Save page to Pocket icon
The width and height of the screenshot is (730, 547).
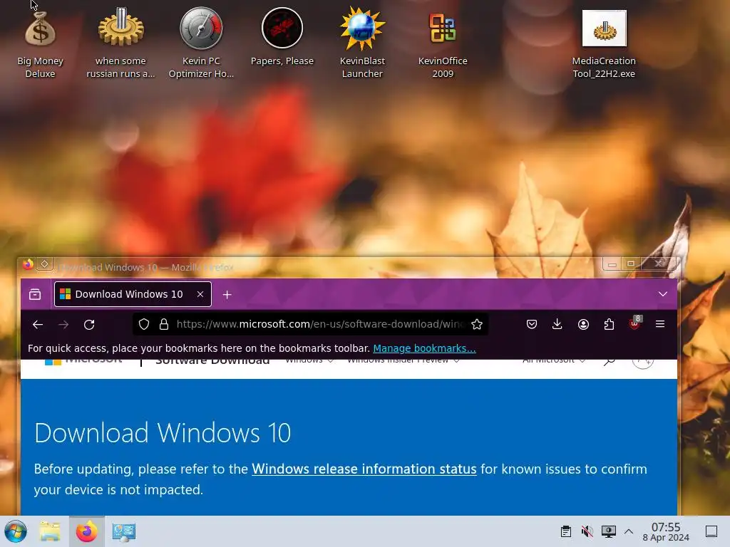532,324
